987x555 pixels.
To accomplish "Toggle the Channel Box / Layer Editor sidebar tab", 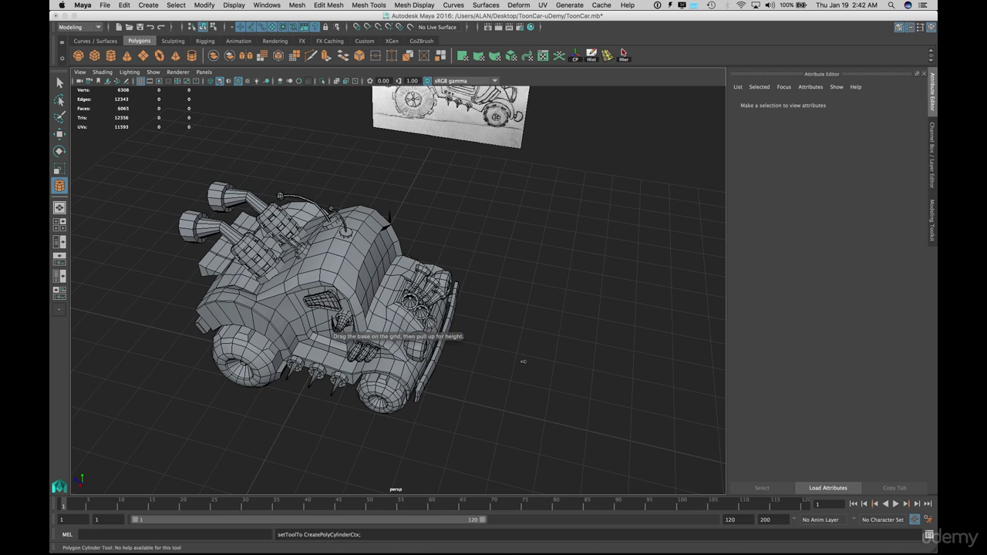I will 931,155.
